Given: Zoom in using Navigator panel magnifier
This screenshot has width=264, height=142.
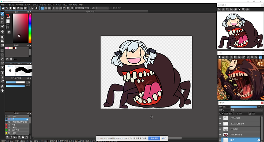Looking at the screenshot, I should 223,10.
